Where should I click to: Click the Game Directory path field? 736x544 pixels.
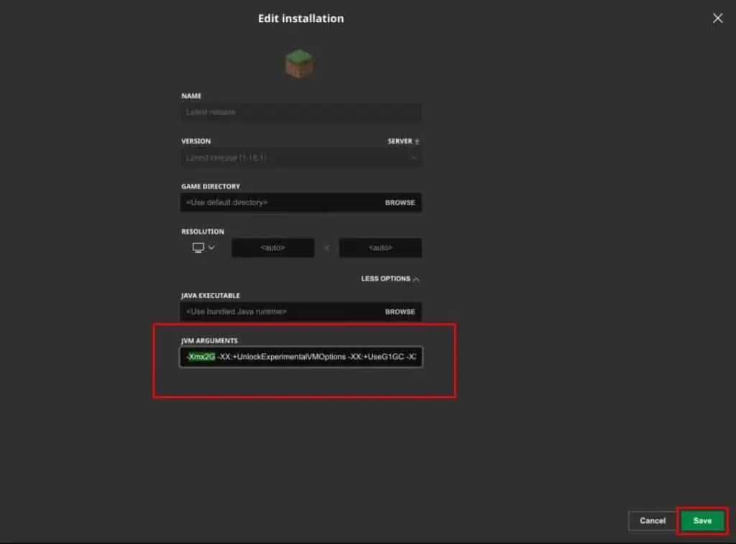click(x=280, y=202)
